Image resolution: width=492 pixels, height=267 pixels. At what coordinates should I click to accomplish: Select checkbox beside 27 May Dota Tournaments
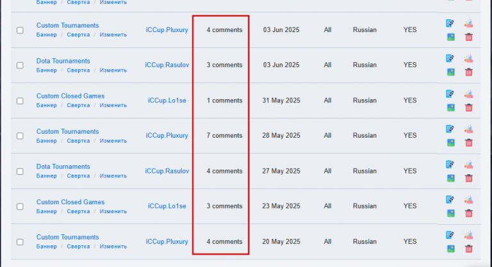[x=20, y=172]
